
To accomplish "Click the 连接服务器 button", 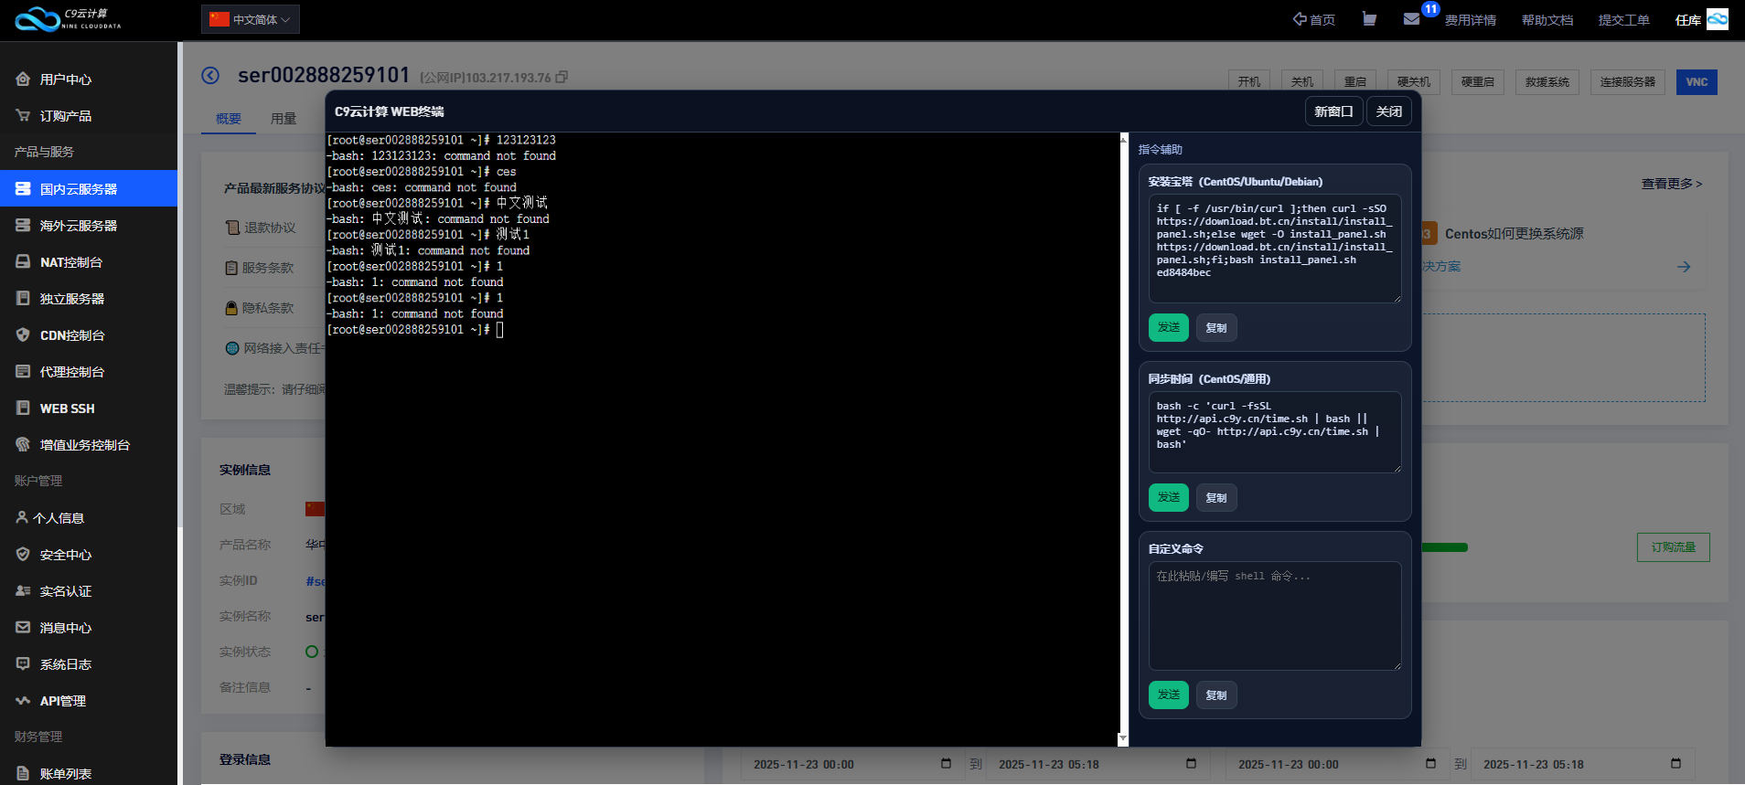I will [1628, 82].
